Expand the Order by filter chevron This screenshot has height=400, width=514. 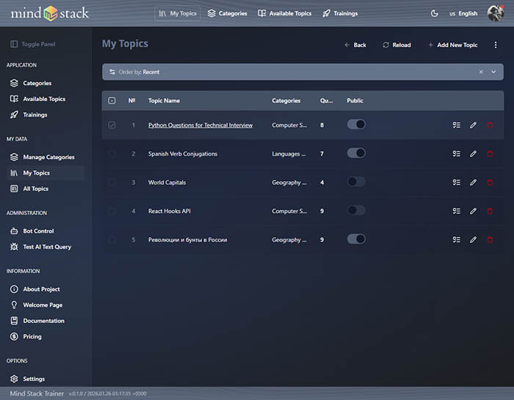click(493, 72)
